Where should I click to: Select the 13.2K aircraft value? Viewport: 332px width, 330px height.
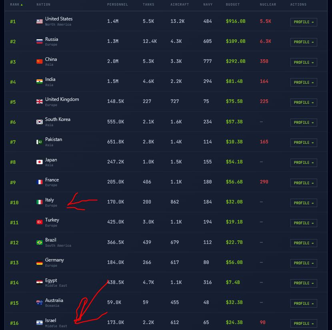tap(178, 21)
